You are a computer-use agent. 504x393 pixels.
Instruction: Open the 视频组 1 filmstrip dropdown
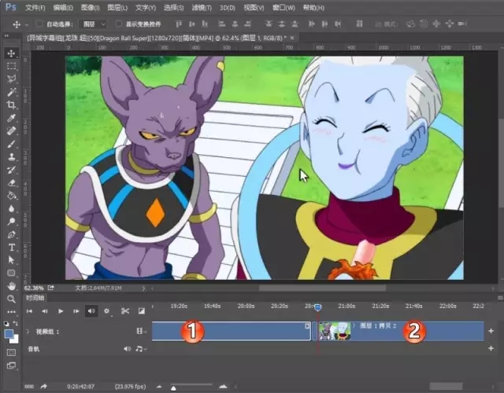click(x=142, y=331)
